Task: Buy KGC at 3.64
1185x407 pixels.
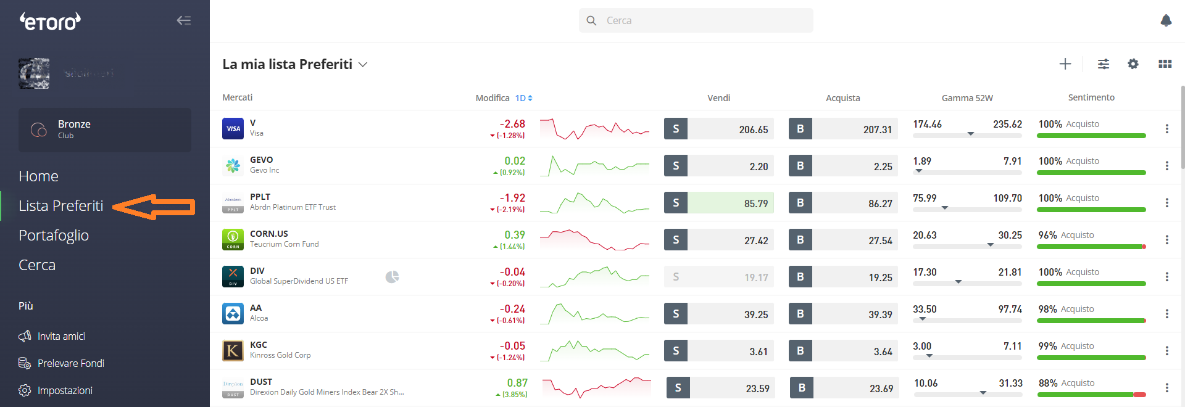Action: [x=843, y=351]
